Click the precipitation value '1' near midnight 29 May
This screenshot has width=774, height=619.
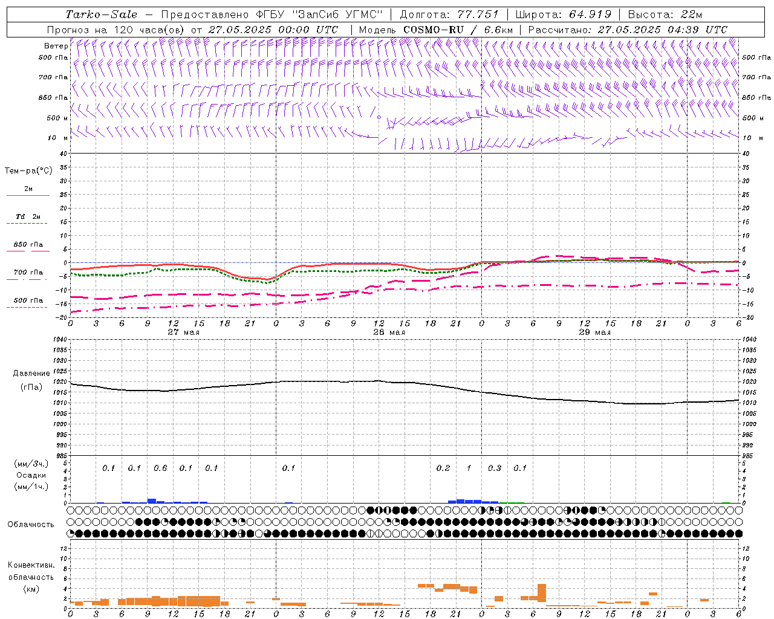tap(469, 468)
